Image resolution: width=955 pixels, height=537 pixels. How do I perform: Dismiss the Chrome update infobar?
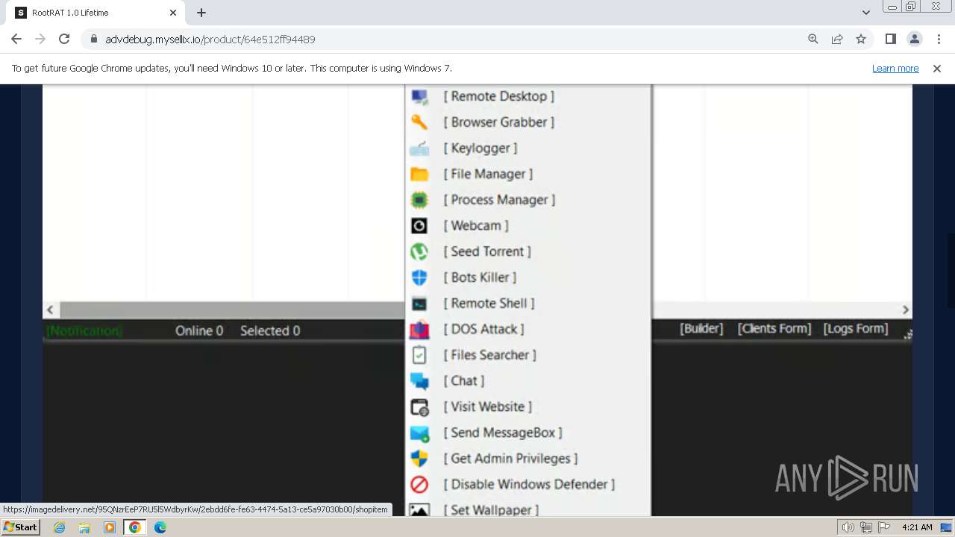click(937, 69)
